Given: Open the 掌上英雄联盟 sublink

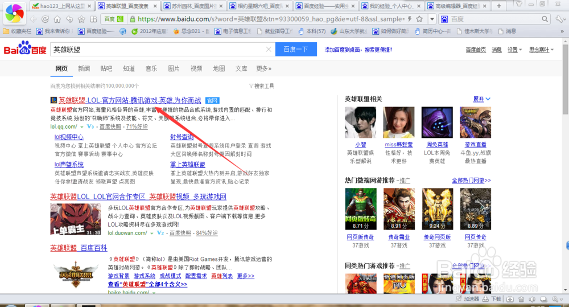Looking at the screenshot, I should pos(188,165).
